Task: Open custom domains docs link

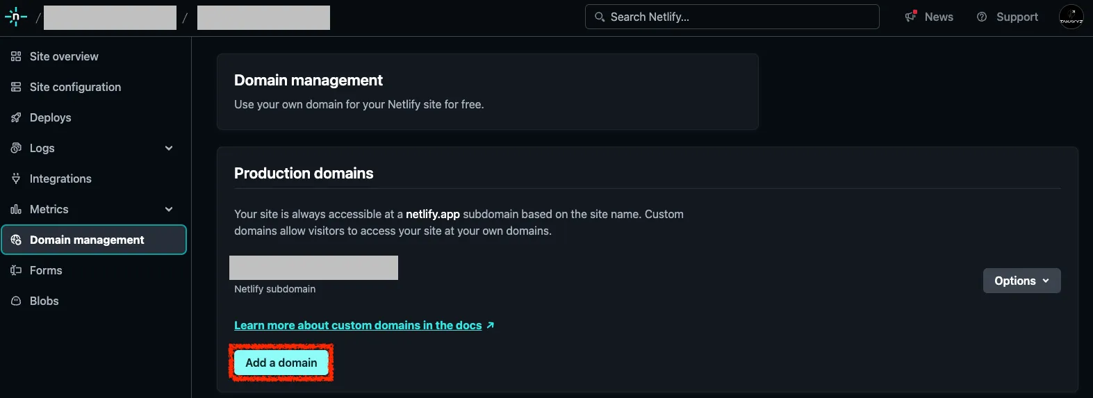Action: coord(358,325)
